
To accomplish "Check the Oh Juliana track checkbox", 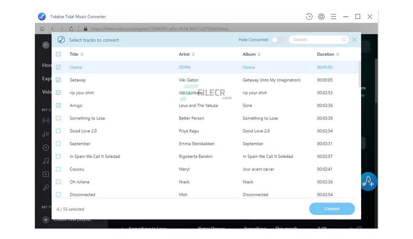I will 58,182.
